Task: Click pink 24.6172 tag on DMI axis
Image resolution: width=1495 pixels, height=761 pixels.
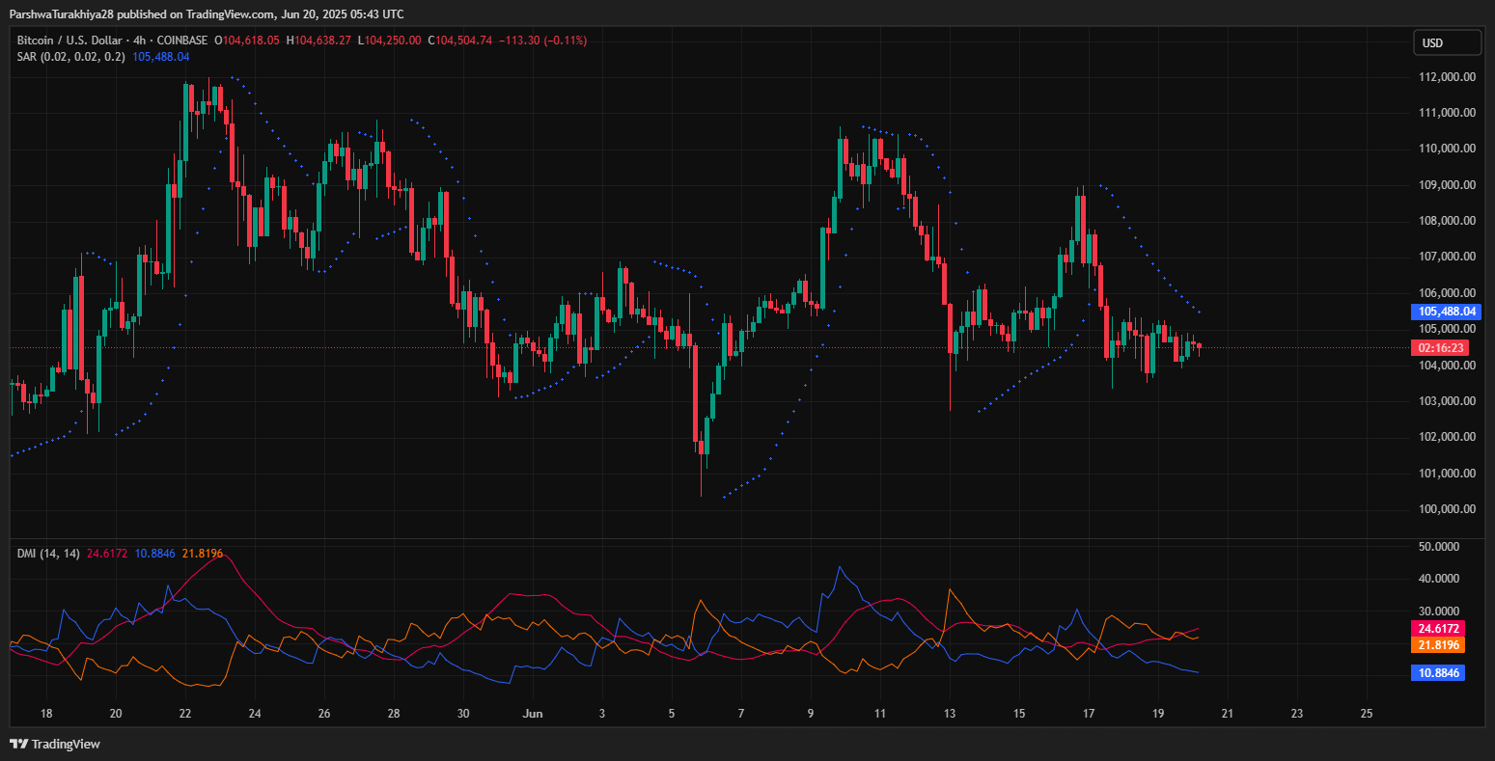Action: coord(1437,628)
